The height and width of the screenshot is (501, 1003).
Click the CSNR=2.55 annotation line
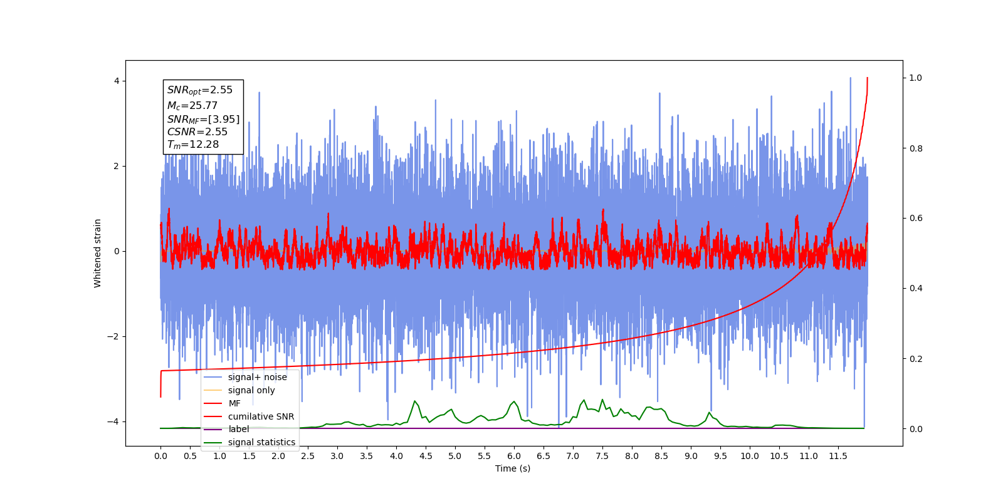pos(197,132)
